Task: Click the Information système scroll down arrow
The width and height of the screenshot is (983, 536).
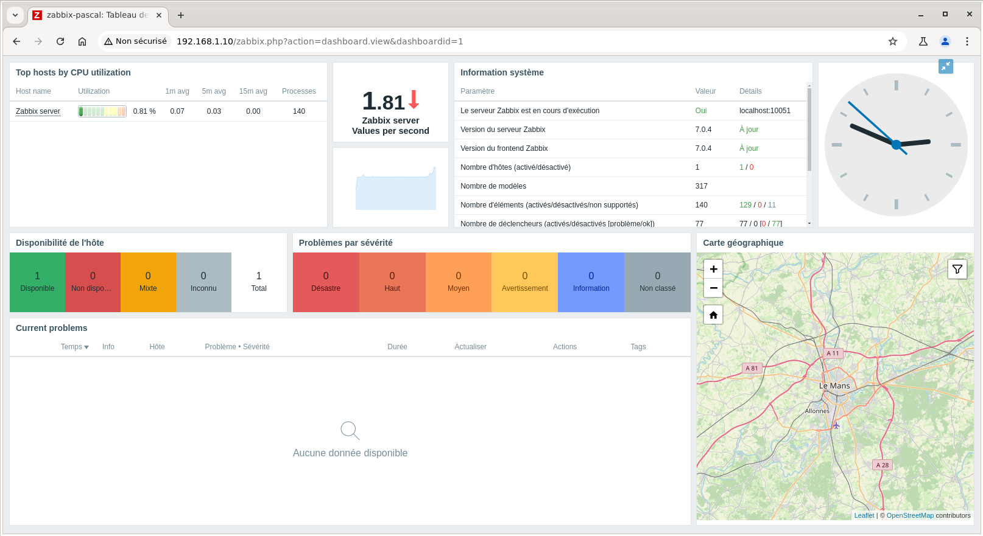Action: click(809, 223)
